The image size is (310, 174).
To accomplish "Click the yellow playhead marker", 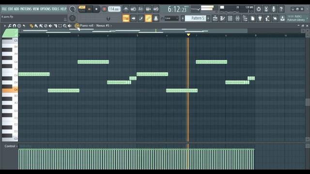I will click(188, 35).
